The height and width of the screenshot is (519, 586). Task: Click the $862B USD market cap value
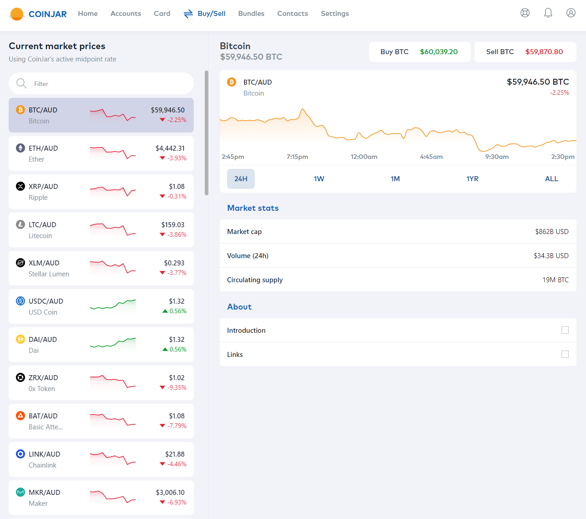[552, 232]
